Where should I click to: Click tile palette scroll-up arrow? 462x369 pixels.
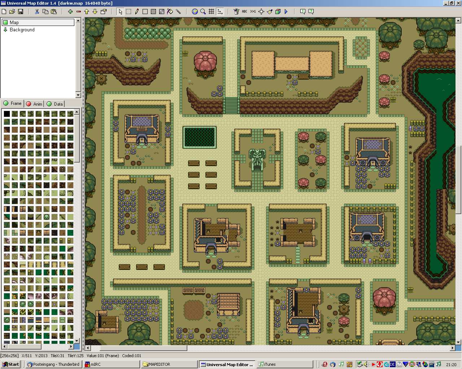click(77, 112)
